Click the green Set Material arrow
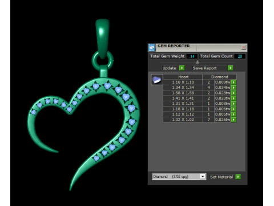This screenshot has width=274, height=206. pos(238,177)
